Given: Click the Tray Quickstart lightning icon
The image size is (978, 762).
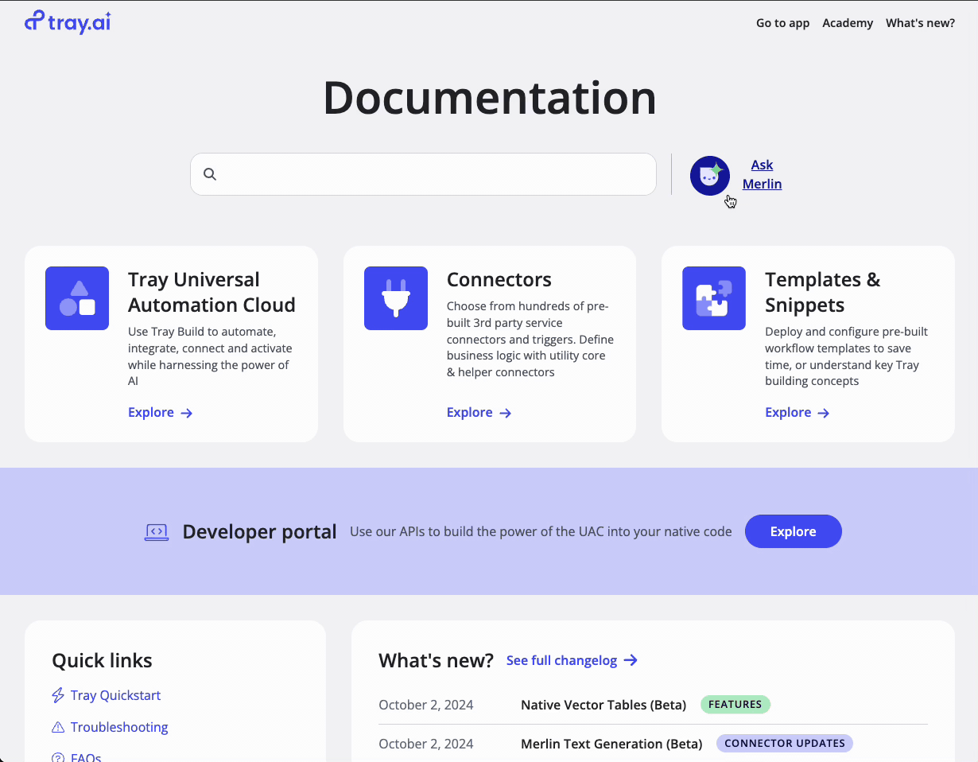Looking at the screenshot, I should 58,695.
